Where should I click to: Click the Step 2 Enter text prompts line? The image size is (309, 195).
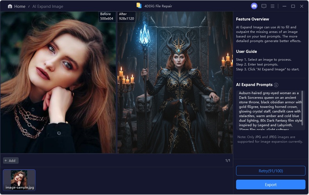[257, 64]
